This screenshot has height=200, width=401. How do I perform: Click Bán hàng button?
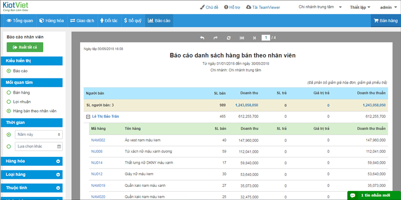click(x=386, y=21)
